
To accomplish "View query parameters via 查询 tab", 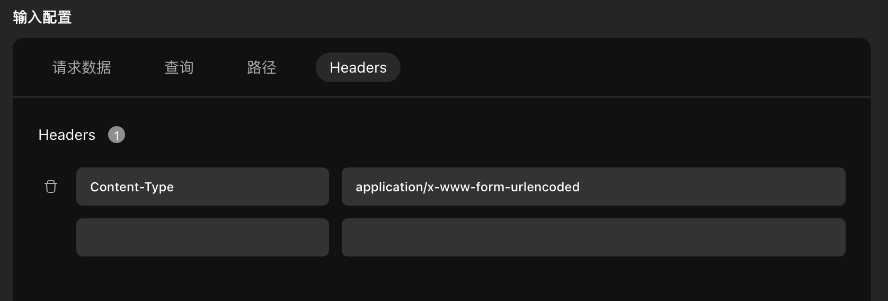I will pos(179,67).
